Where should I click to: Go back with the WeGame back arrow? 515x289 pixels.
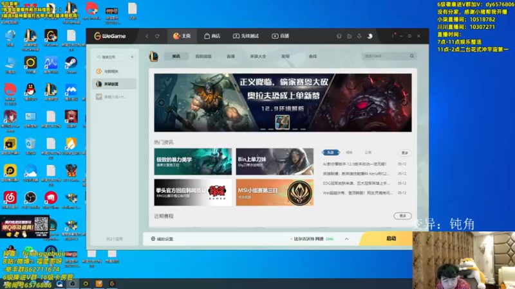pos(147,36)
